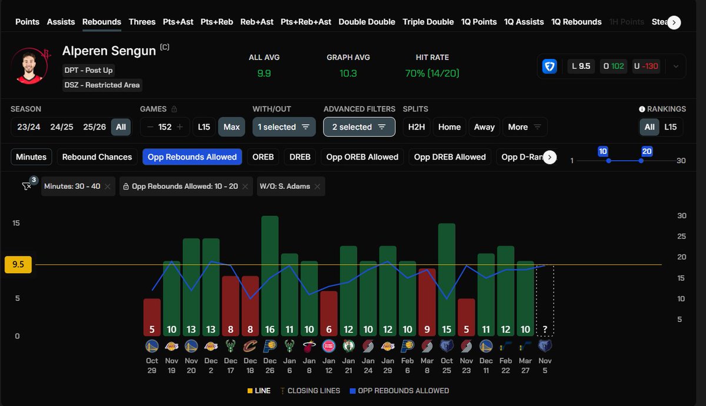This screenshot has height=406, width=706.
Task: Open the With/Out 1 selected dropdown
Action: [x=284, y=127]
